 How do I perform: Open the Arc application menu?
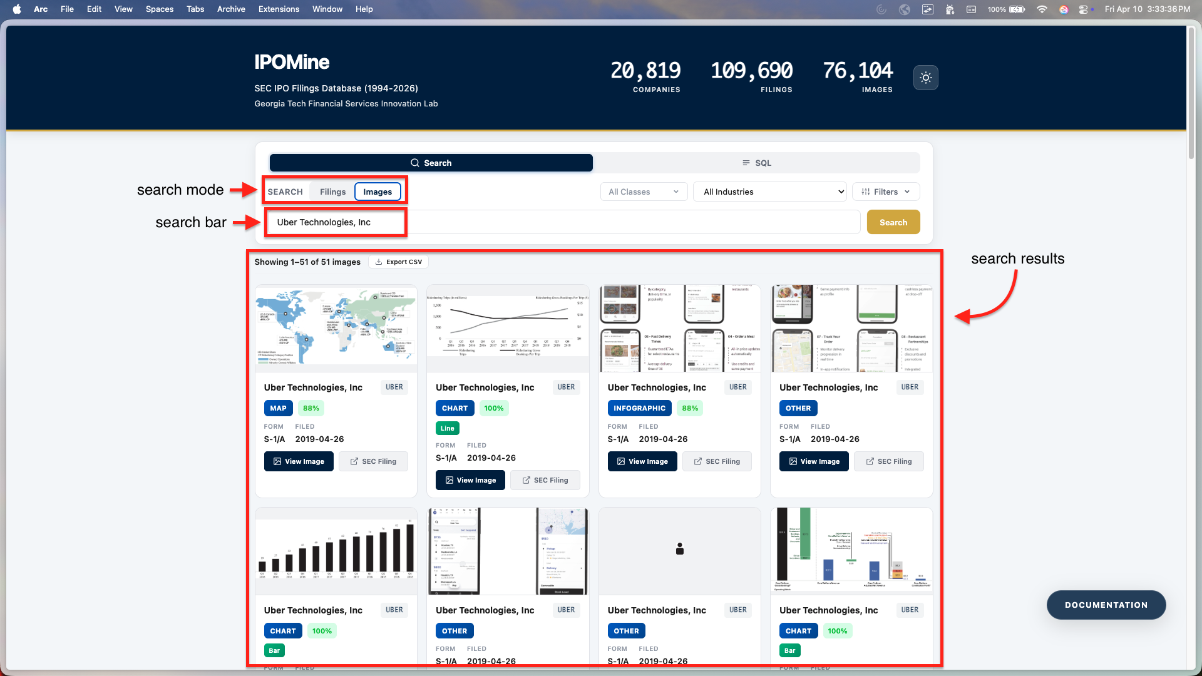pyautogui.click(x=41, y=9)
